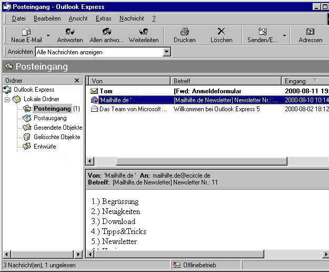Sort messages by Eingang column
329x272 pixels.
click(305, 81)
